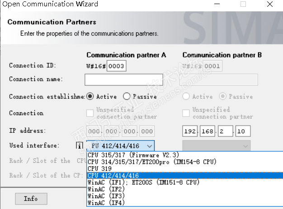This screenshot has height=209, width=283.
Task: Click the 192 octet of partner B IP
Action: pos(190,131)
